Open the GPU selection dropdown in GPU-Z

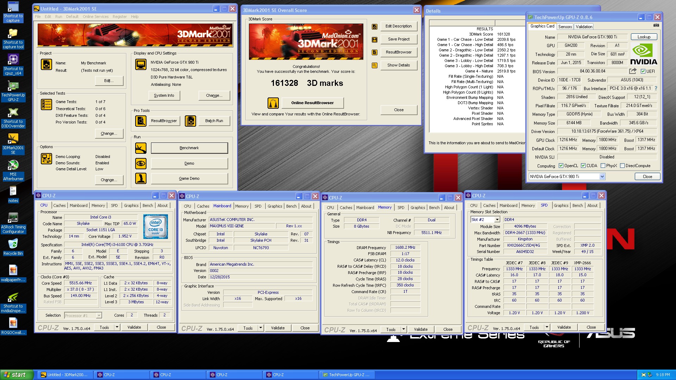pyautogui.click(x=602, y=177)
